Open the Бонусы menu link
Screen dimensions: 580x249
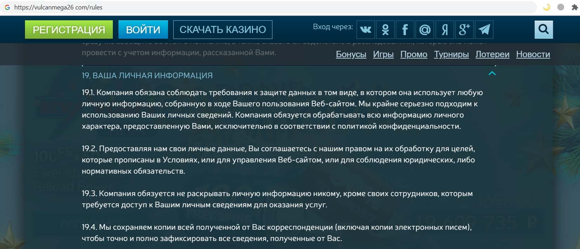coord(351,54)
